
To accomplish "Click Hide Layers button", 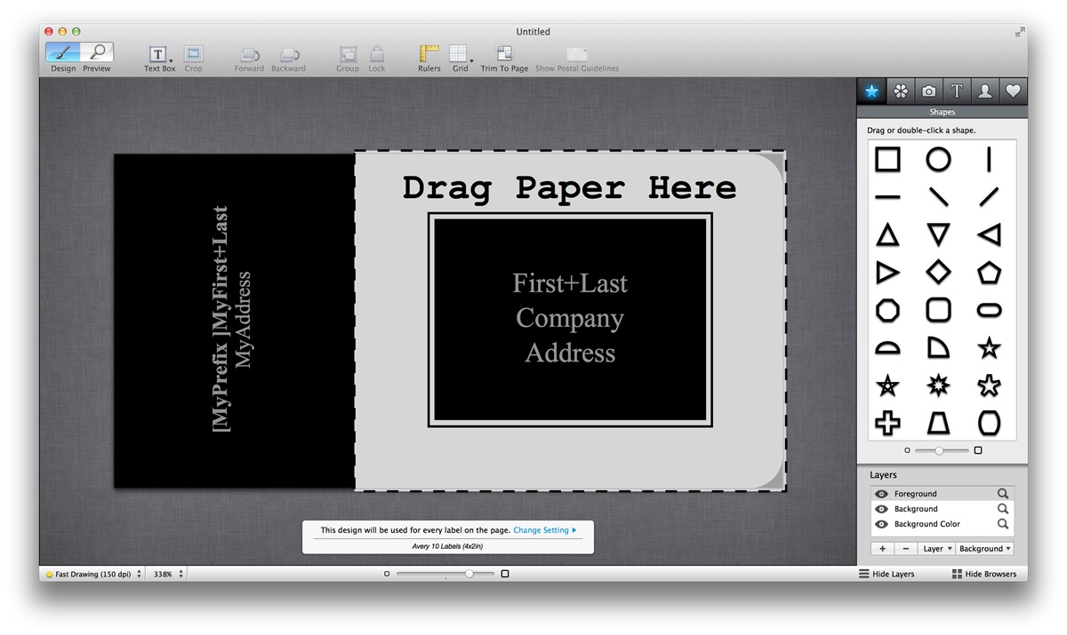I will [x=886, y=574].
